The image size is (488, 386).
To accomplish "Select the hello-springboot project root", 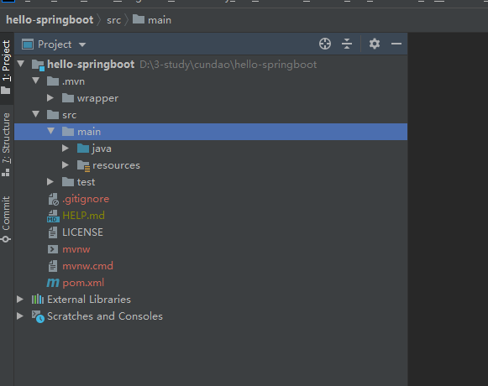I will (91, 65).
